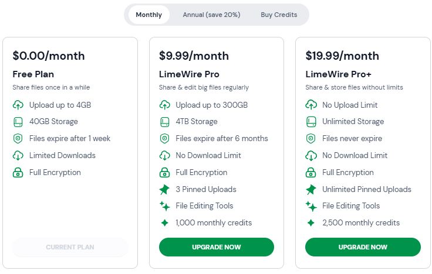Click the pin icon next to 3 Pinned Uploads
The width and height of the screenshot is (432, 274).
164,189
